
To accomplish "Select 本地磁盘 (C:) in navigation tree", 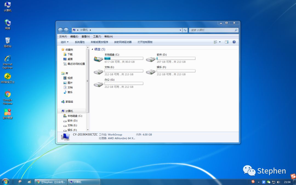I will tap(73, 116).
